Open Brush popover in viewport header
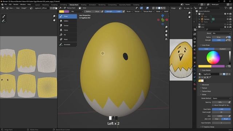Image resolution: width=233 pixels, height=131 pixels. click(129, 11)
